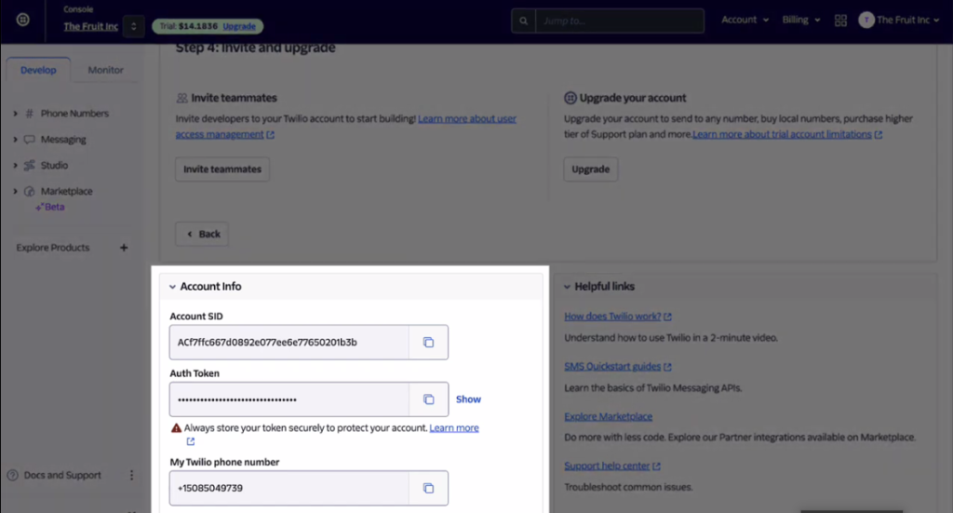Open Studio in the sidebar
The image size is (953, 513).
(x=54, y=166)
